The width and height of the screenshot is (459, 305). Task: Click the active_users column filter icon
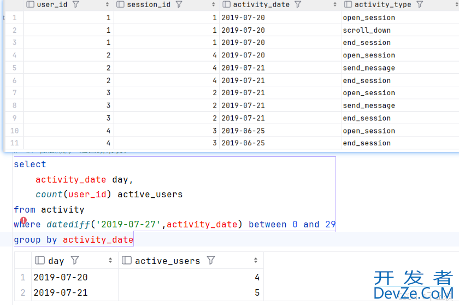211,260
